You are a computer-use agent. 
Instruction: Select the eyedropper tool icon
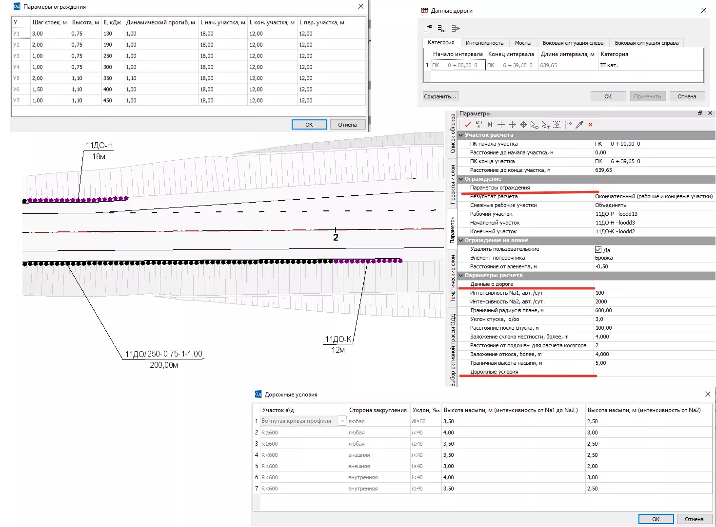tap(579, 125)
